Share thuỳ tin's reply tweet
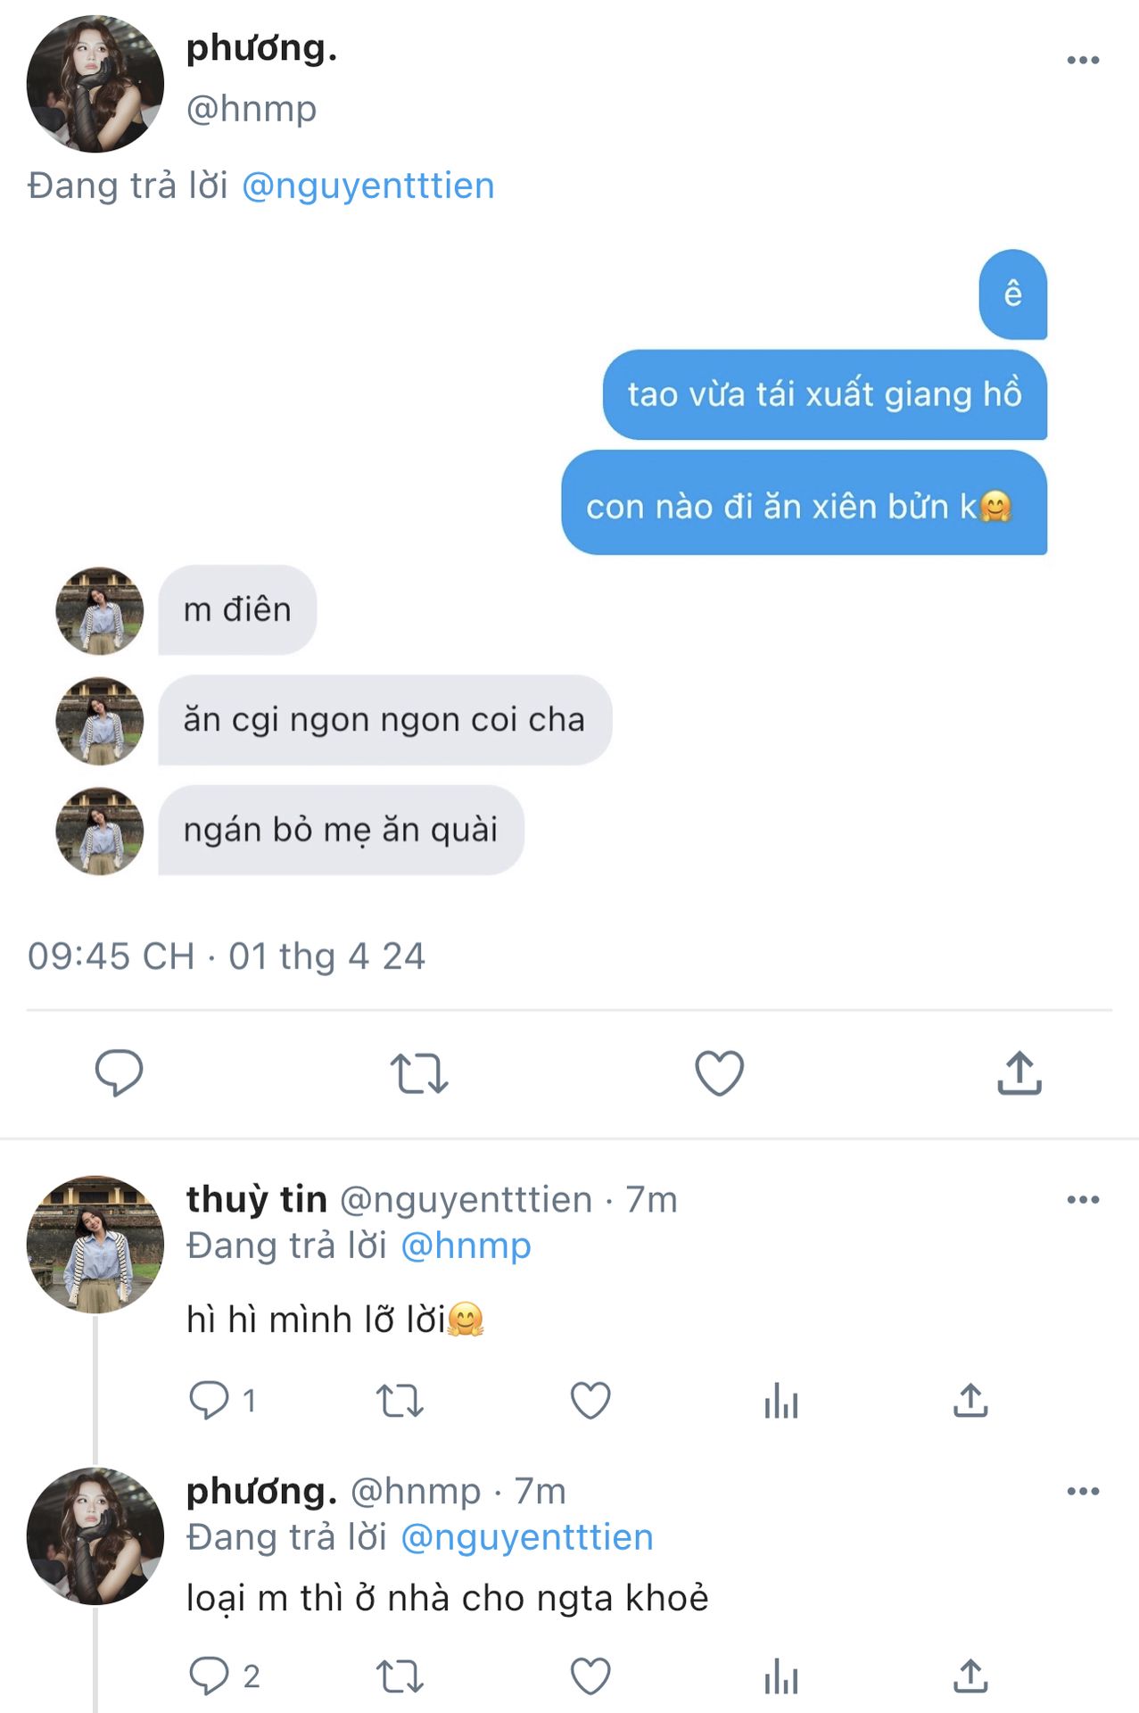The width and height of the screenshot is (1139, 1713). coord(970,1401)
